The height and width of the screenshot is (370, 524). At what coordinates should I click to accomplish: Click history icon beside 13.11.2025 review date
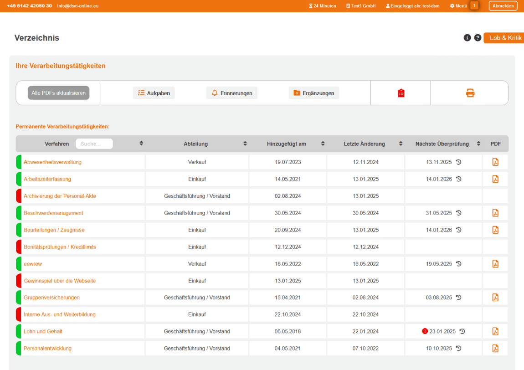point(459,162)
